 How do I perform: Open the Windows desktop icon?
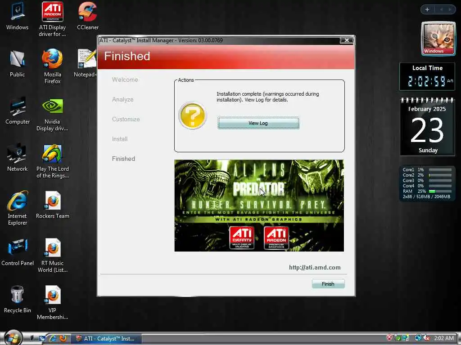coord(18,16)
